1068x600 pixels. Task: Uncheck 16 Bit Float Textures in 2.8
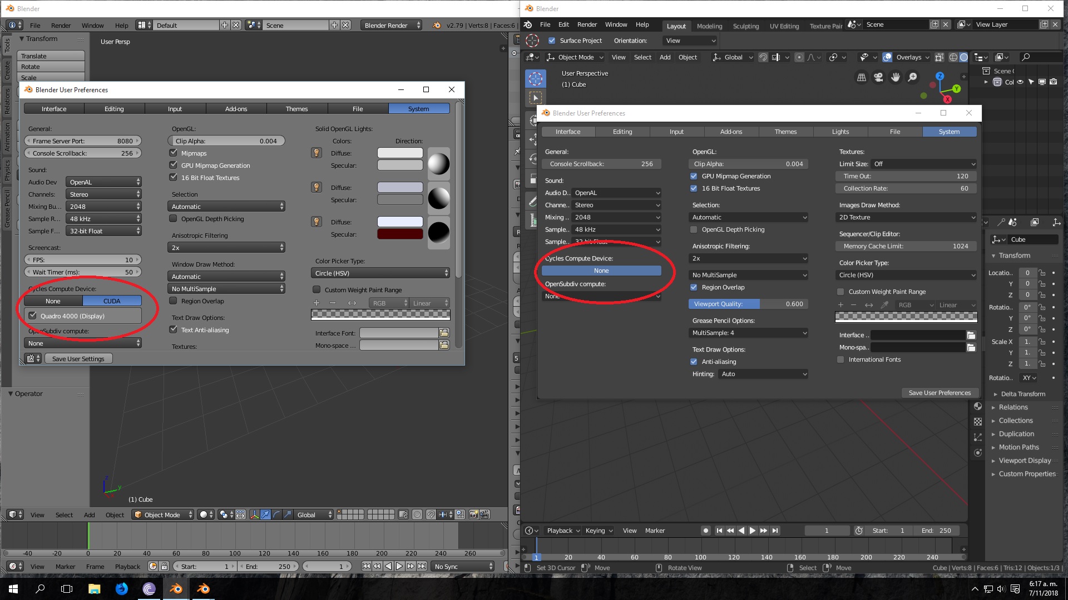coord(694,188)
